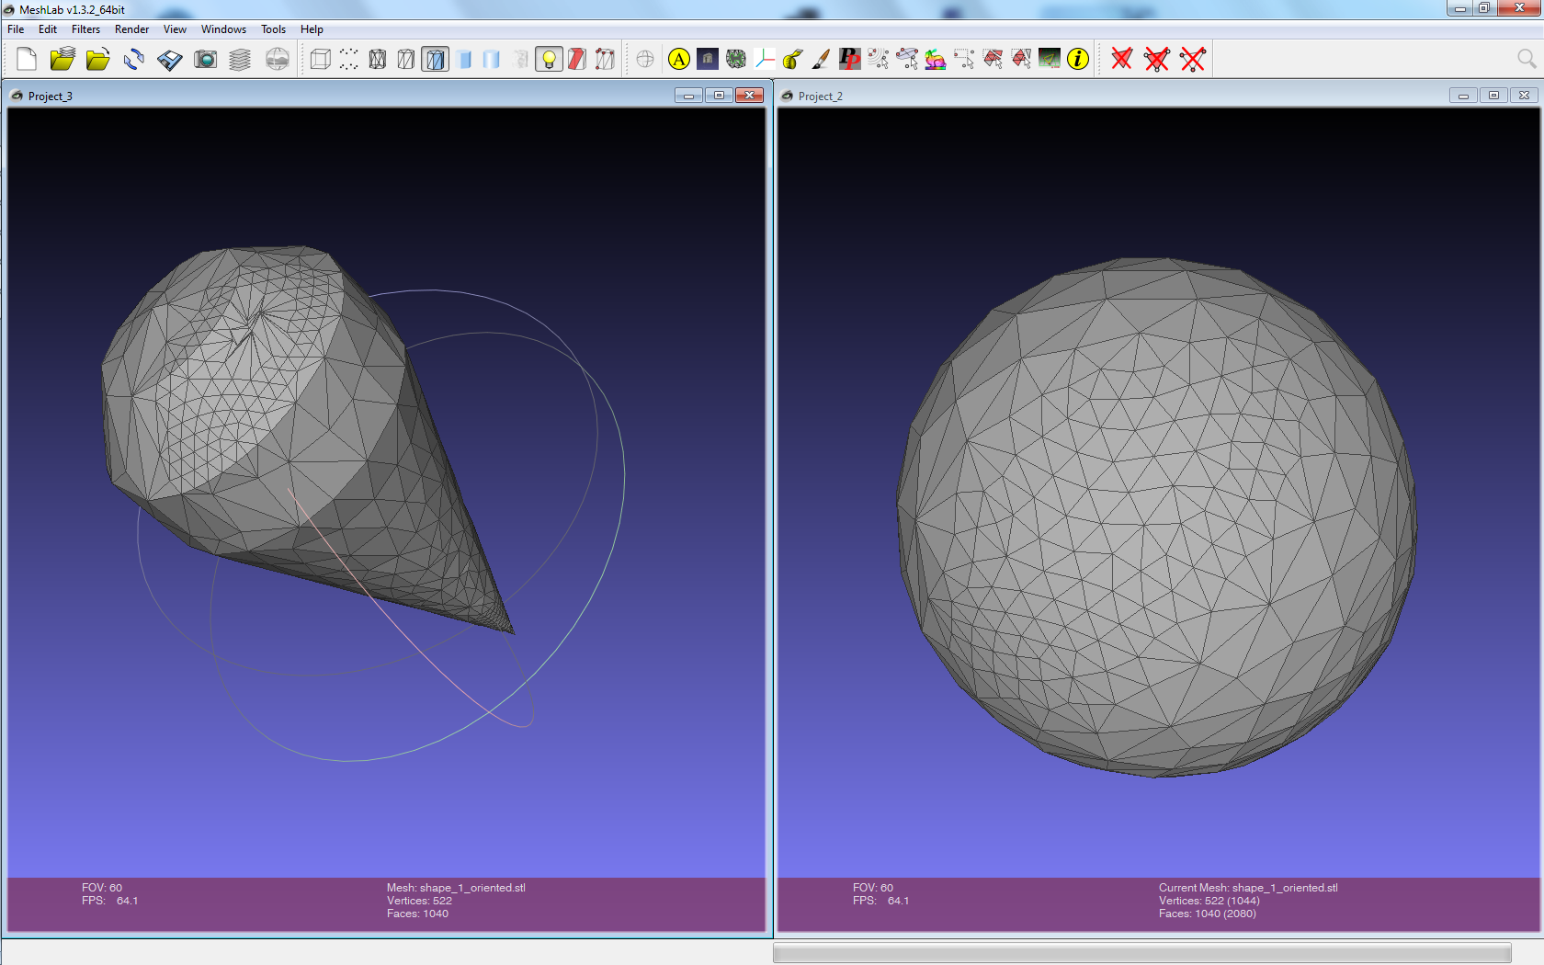The width and height of the screenshot is (1544, 965).
Task: Delete selected faces with first red X
Action: [x=1121, y=60]
